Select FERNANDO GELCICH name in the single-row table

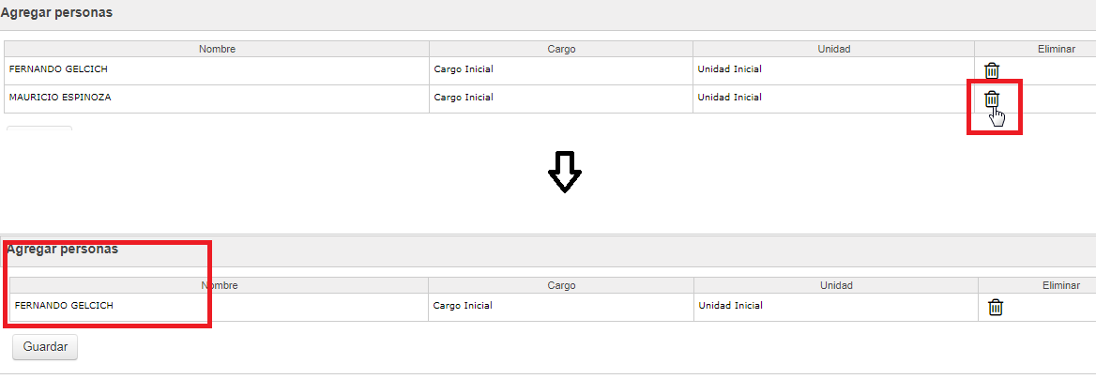(64, 306)
